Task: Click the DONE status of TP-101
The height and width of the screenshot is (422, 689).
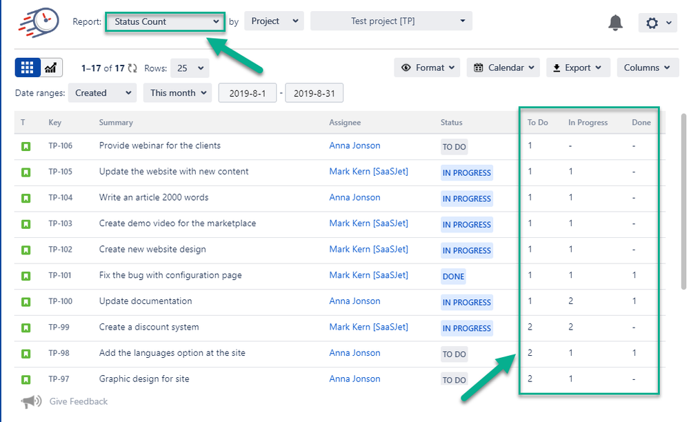Action: point(454,277)
